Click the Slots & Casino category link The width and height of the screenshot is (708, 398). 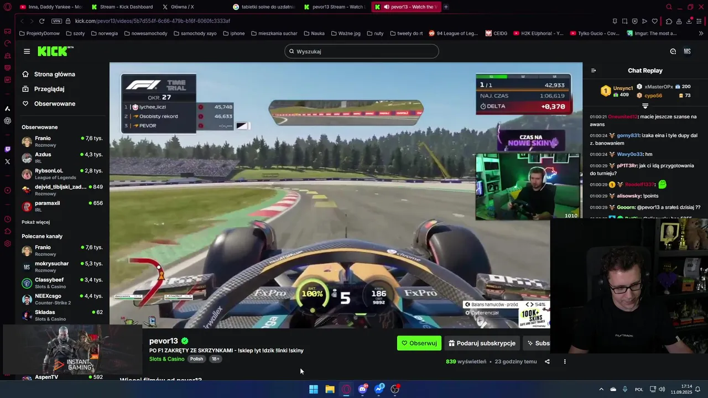point(166,359)
